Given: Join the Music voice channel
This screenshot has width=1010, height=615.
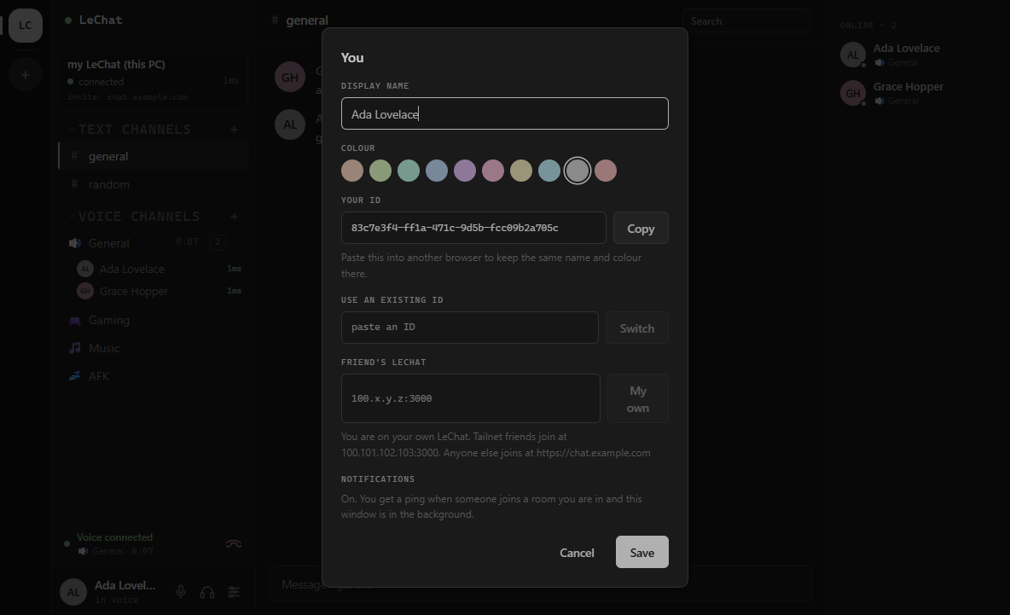Looking at the screenshot, I should click(x=154, y=348).
